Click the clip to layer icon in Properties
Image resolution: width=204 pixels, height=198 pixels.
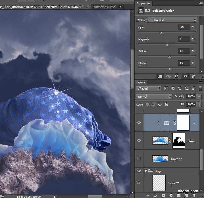click(160, 76)
